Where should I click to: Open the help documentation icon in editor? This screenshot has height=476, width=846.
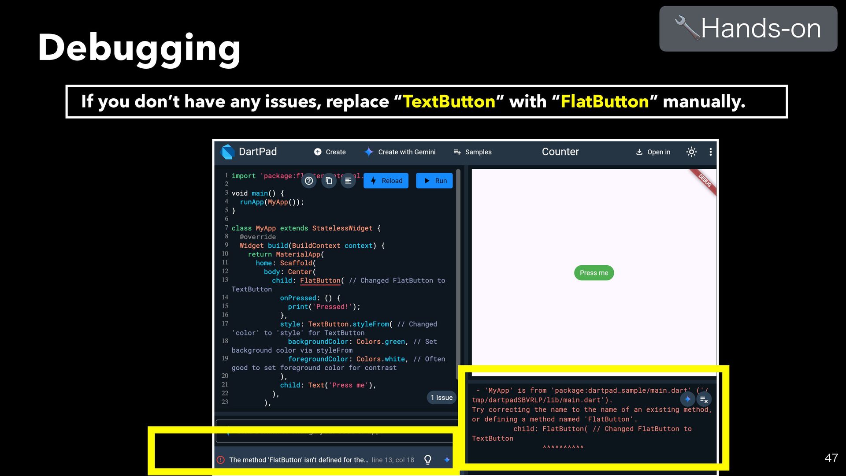click(x=309, y=181)
